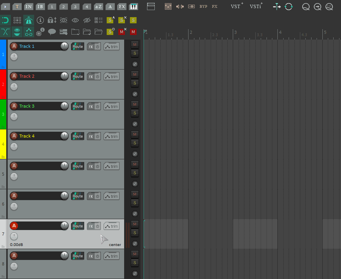Click the crossed-X crossfade icon
The image size is (341, 279).
pyautogui.click(x=5, y=32)
